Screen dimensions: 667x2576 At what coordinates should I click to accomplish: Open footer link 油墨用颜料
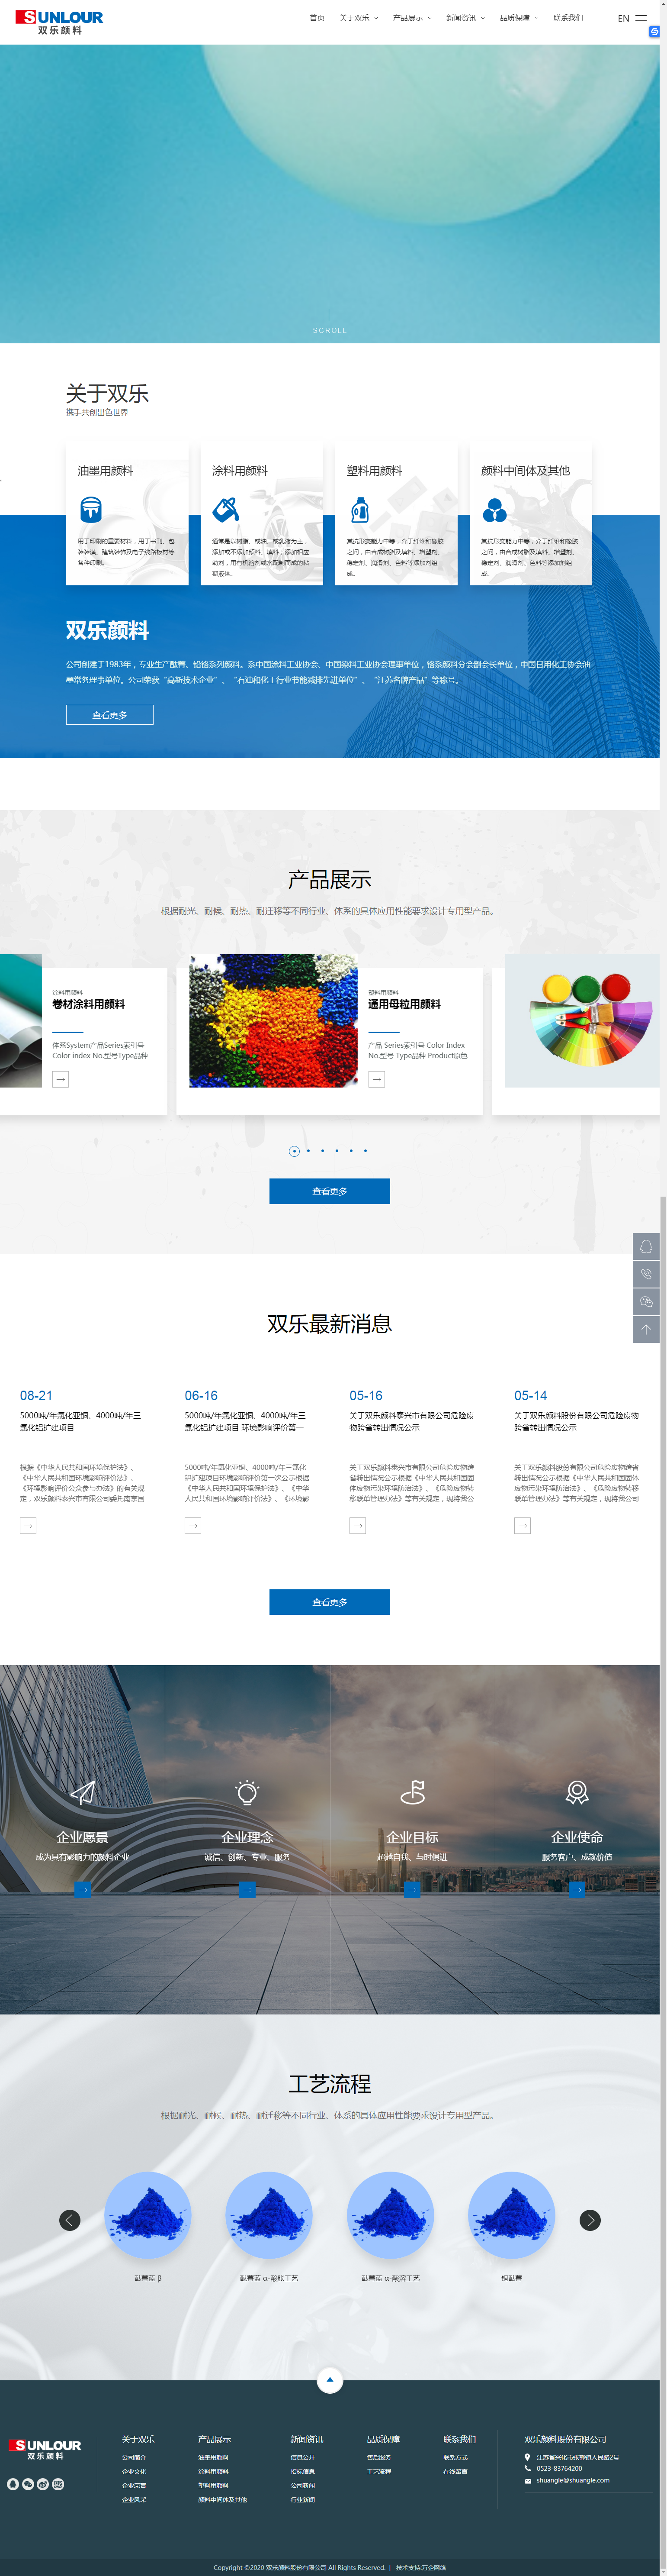pyautogui.click(x=213, y=2457)
